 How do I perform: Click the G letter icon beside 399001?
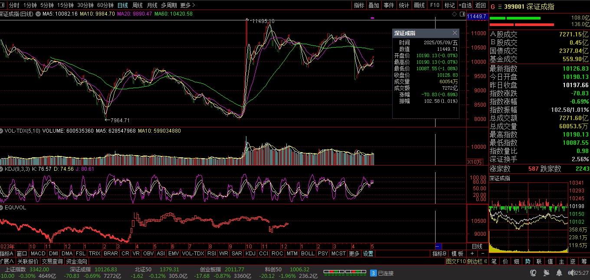coord(493,7)
